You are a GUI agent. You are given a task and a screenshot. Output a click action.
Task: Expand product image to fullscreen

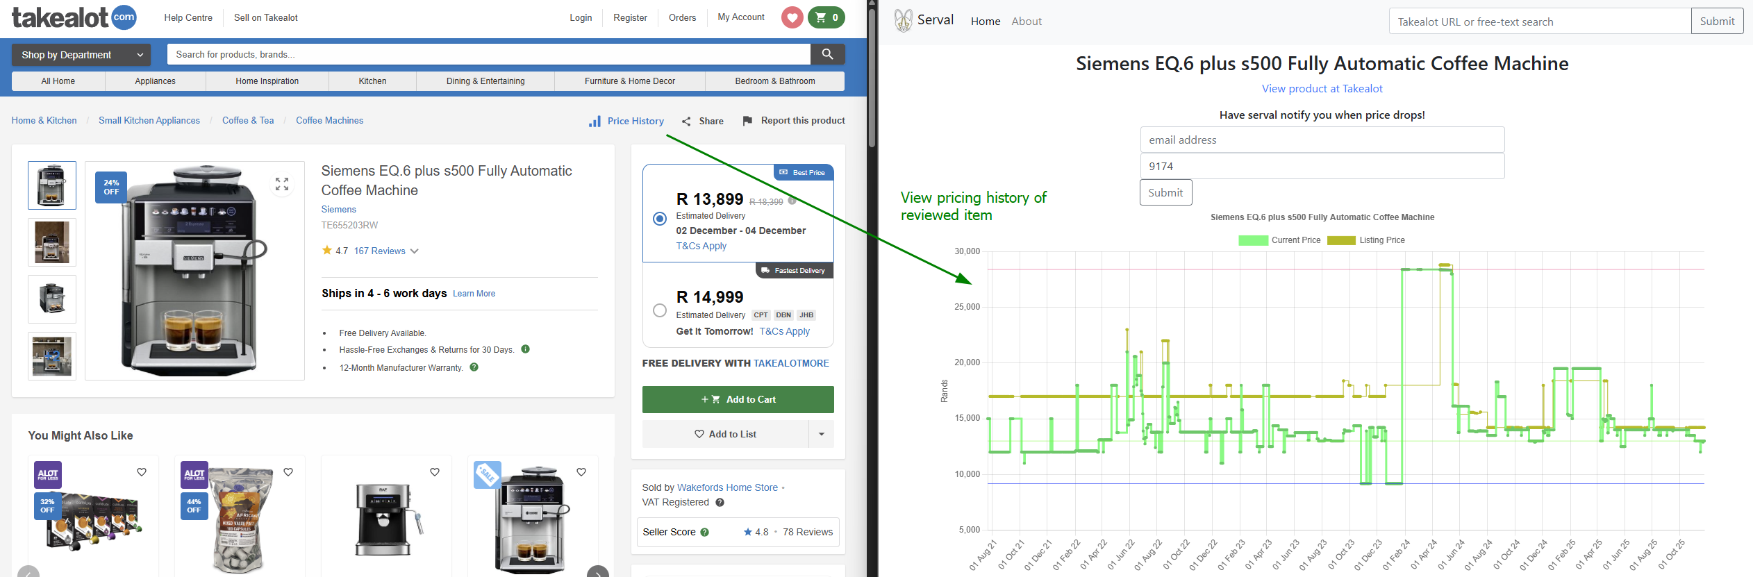[x=281, y=184]
